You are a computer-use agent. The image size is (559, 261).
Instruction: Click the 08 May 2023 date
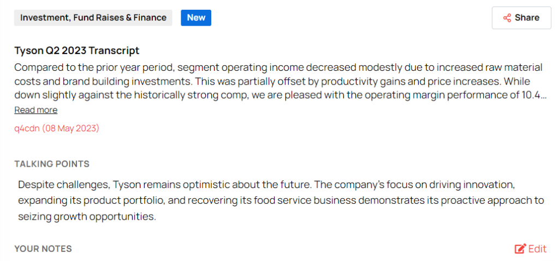(70, 129)
